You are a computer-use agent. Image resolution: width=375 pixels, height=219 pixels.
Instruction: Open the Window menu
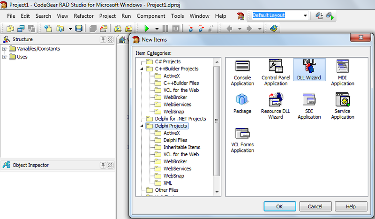pos(199,16)
